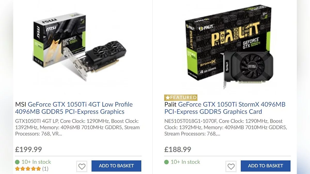Image resolution: width=310 pixels, height=174 pixels.
Task: Click the green in-stock indicator for MSI
Action: pos(17,162)
